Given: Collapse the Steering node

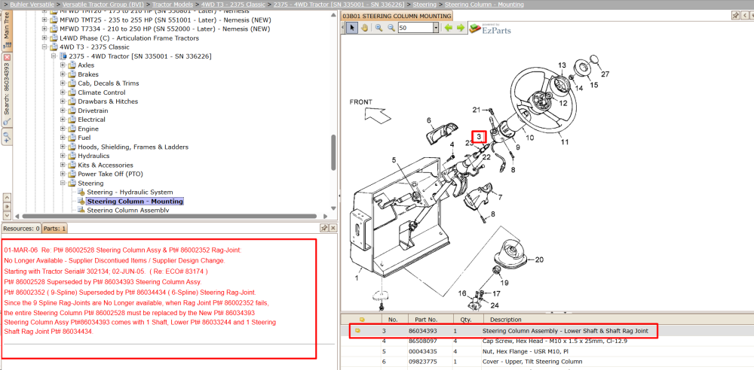Looking at the screenshot, I should click(63, 183).
